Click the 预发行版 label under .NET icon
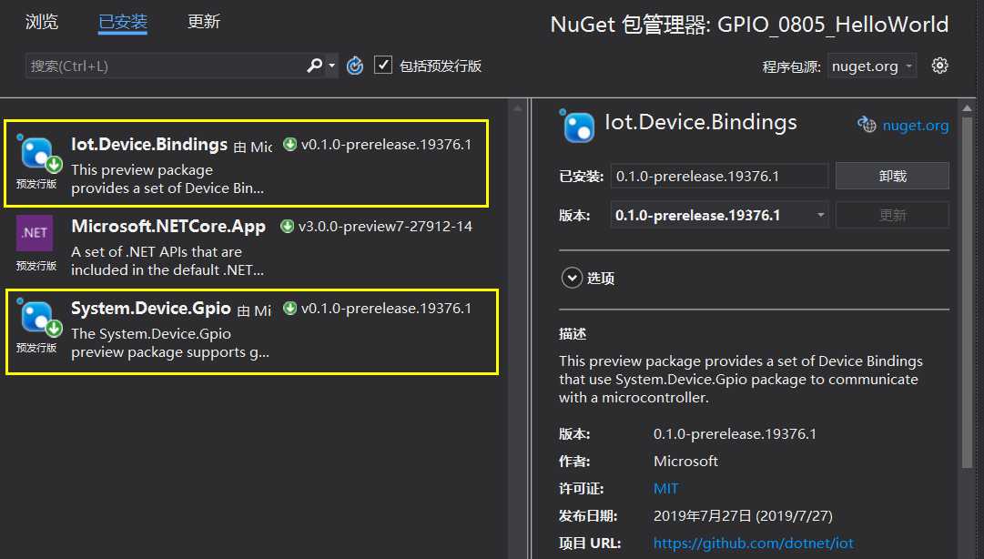 36,265
